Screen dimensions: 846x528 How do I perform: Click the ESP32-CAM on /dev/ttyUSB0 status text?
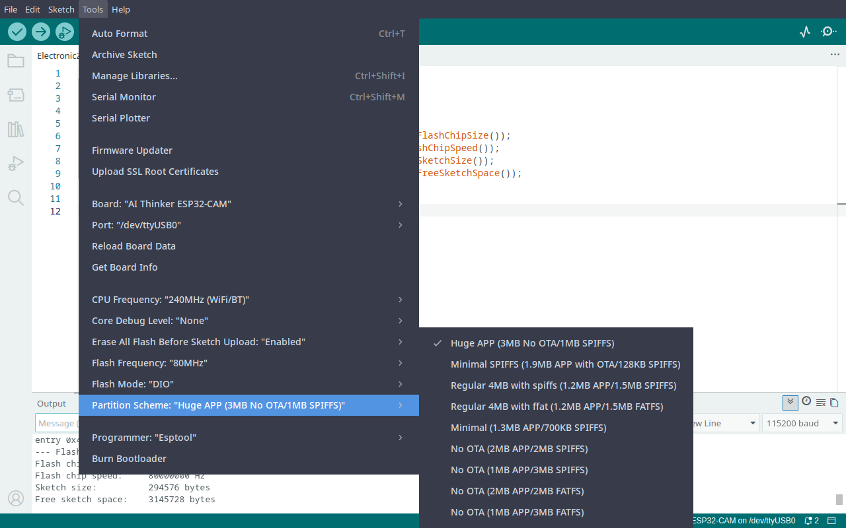[744, 521]
